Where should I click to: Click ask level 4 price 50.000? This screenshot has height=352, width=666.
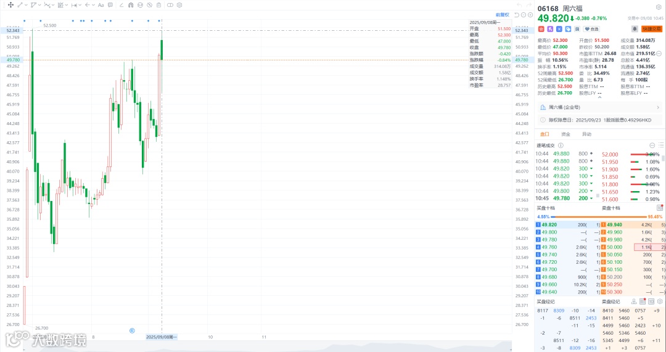615,247
